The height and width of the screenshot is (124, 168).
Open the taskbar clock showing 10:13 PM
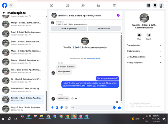[156, 119]
